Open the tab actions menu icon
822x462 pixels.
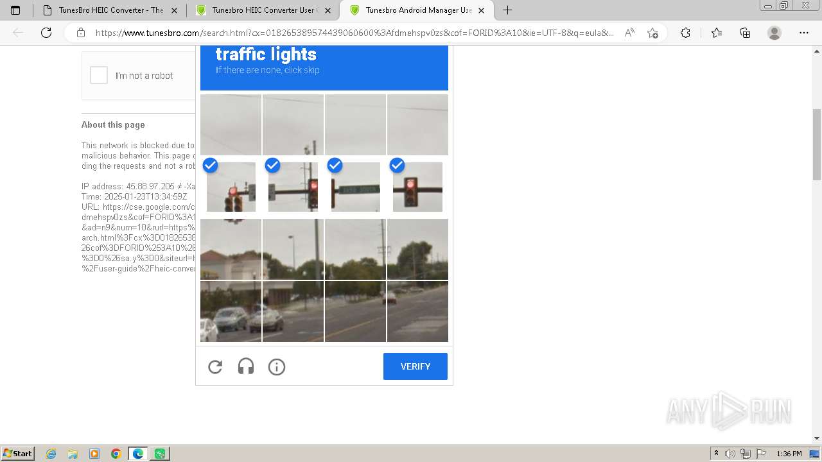coord(15,10)
